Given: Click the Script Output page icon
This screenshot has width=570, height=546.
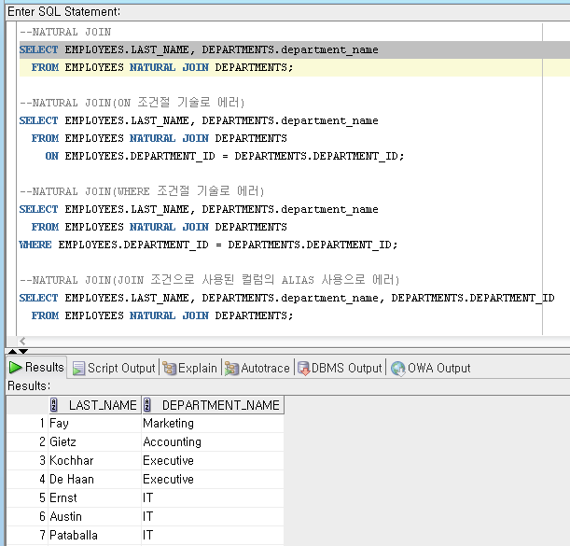Looking at the screenshot, I should click(x=78, y=368).
